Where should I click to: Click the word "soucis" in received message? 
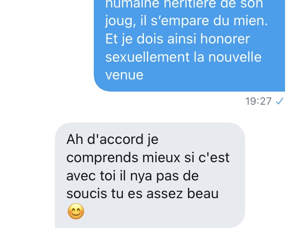click(87, 193)
